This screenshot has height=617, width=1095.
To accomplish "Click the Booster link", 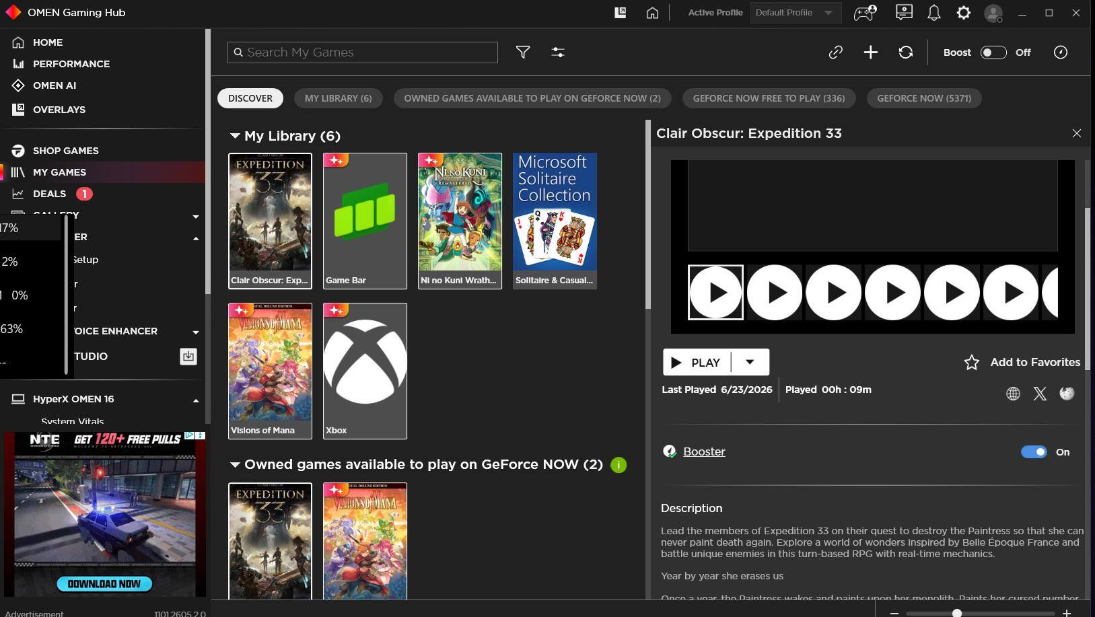I will 704,451.
